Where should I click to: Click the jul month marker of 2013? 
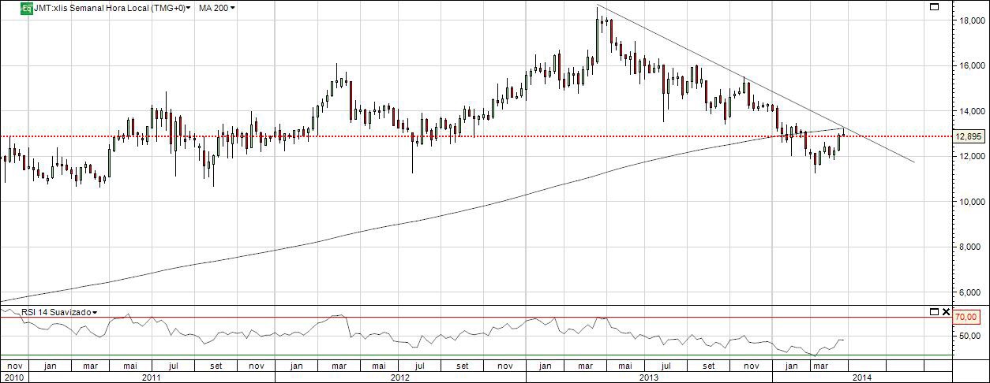668,366
